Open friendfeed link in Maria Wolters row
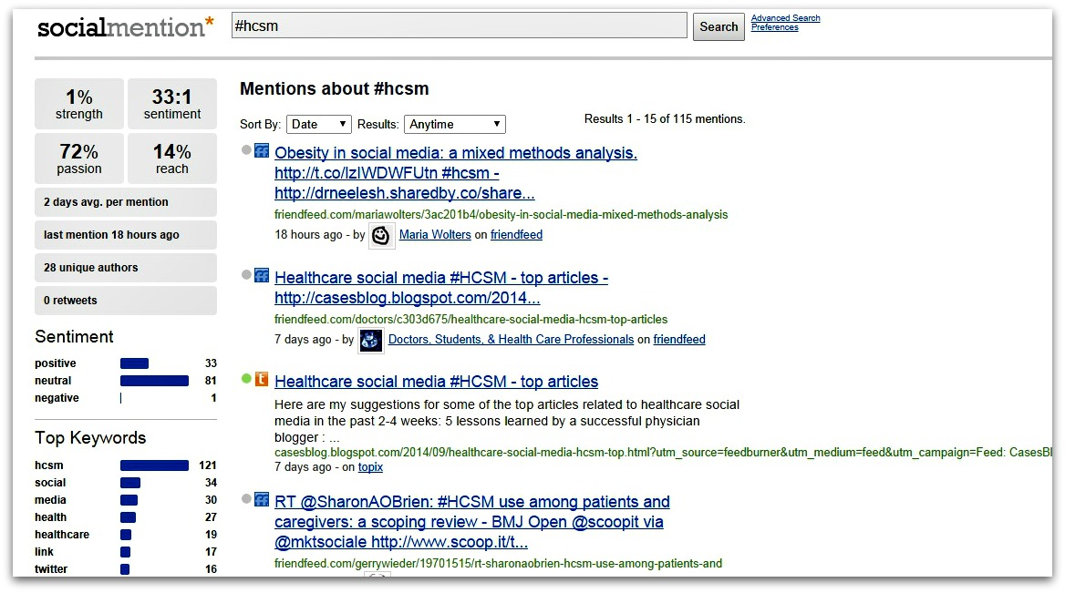 coord(516,235)
